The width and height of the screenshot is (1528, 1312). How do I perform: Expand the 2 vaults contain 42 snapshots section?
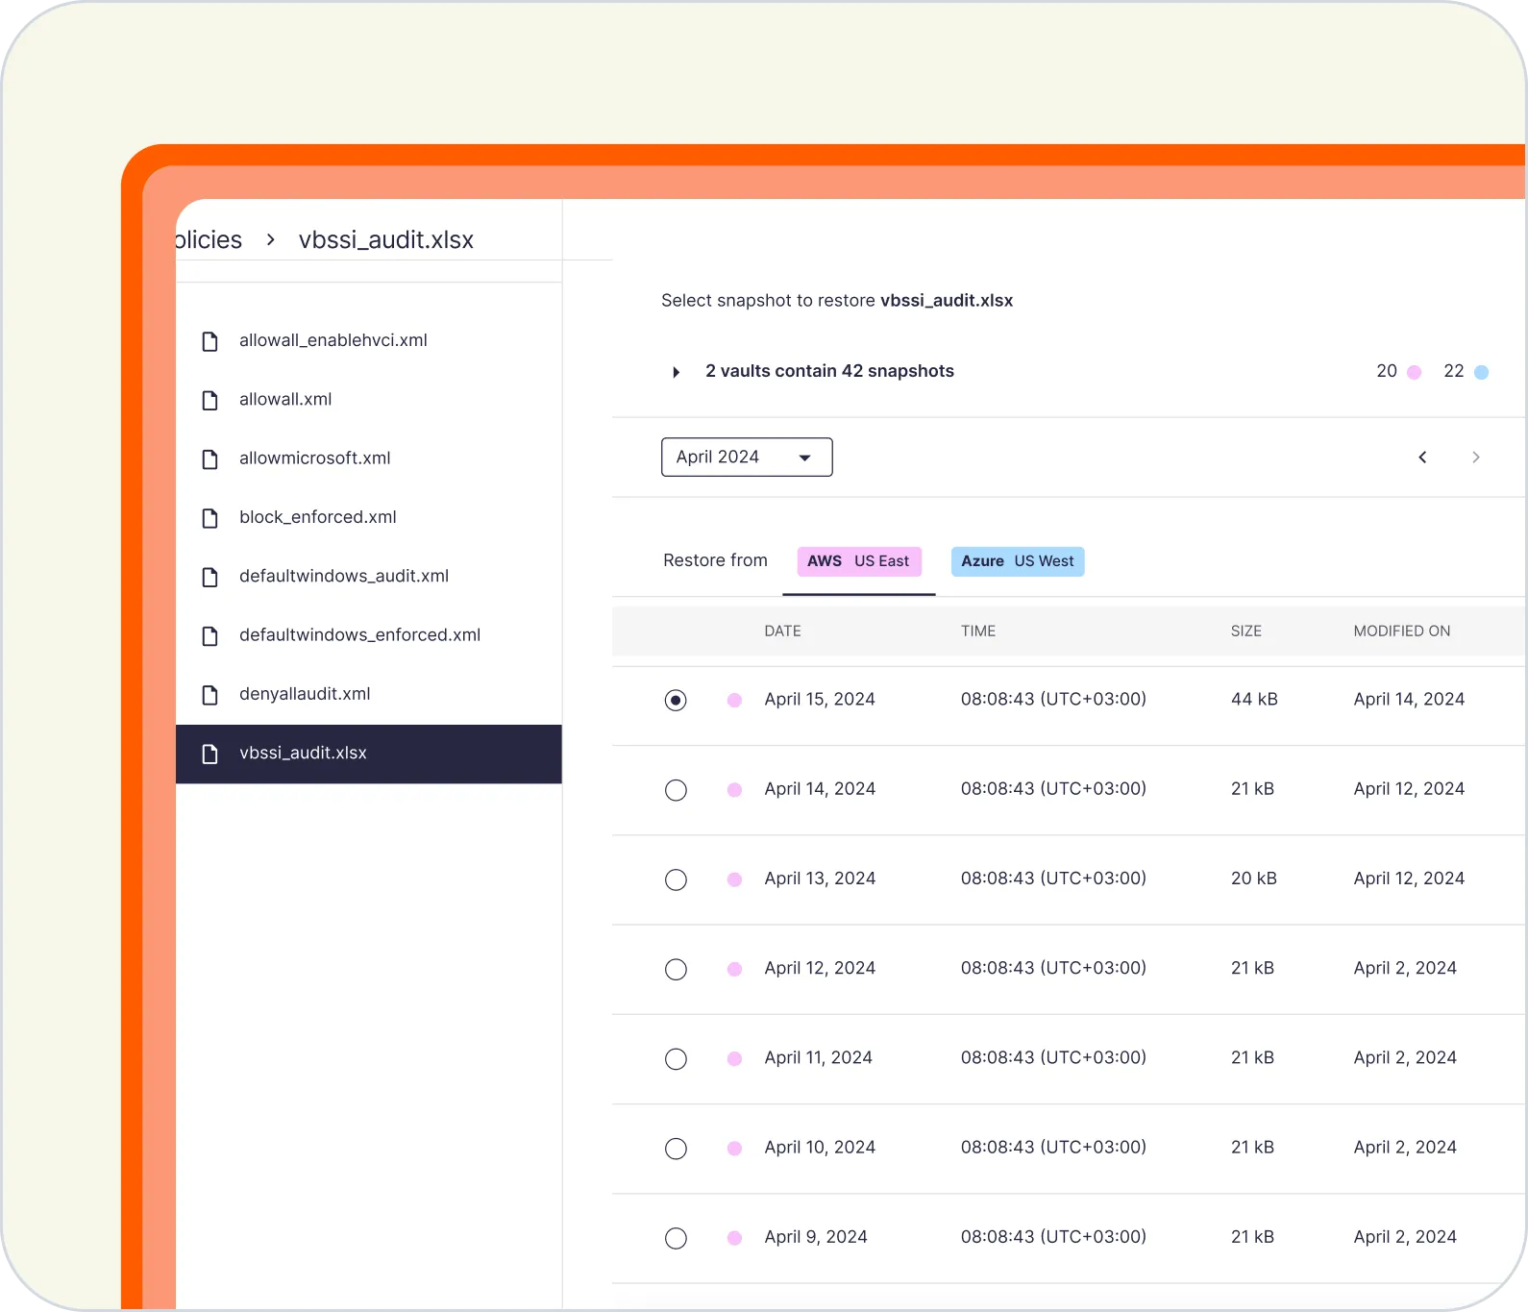point(676,372)
